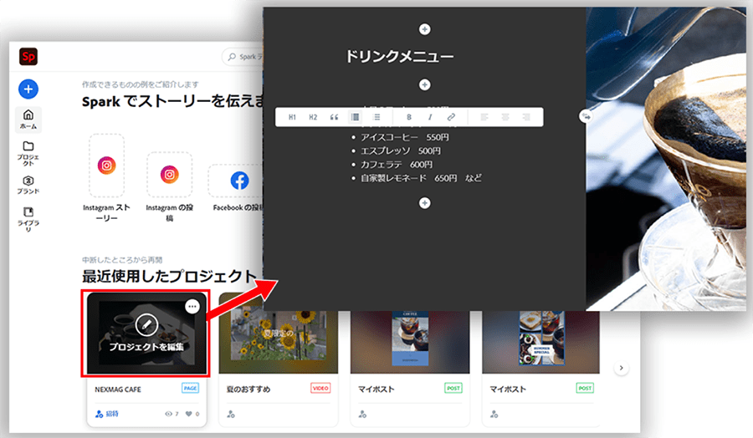This screenshot has height=438, width=753.
Task: Click plus button below the menu list
Action: (x=424, y=203)
